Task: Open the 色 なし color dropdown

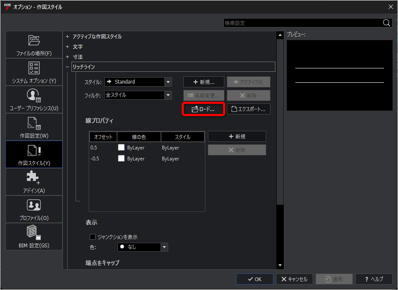Action: (143, 247)
